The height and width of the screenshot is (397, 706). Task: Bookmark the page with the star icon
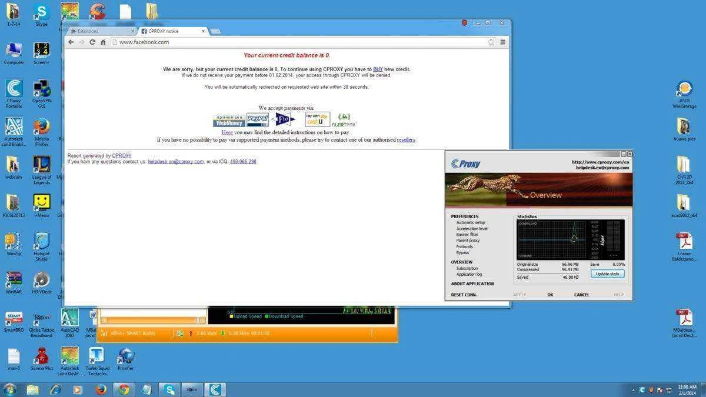click(491, 42)
